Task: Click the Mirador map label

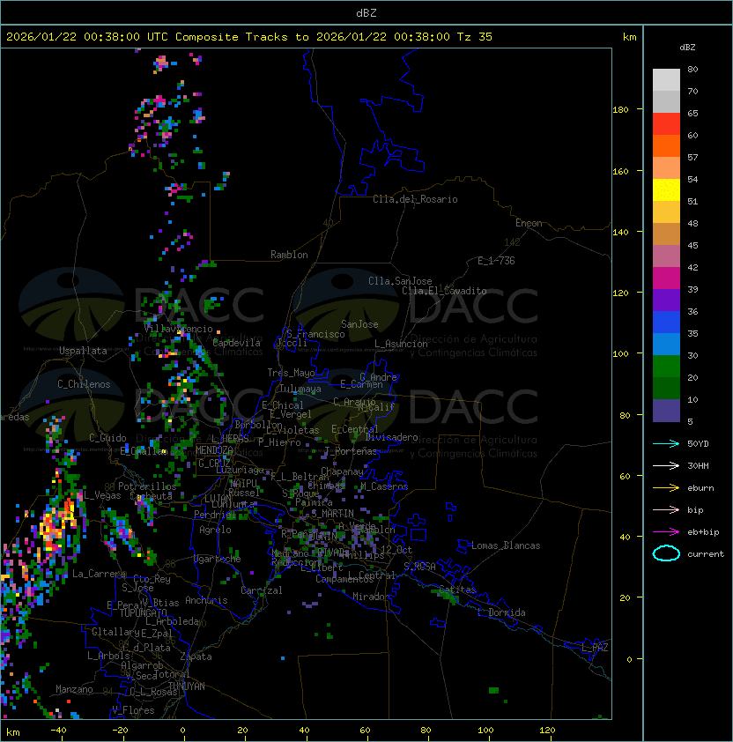Action: click(x=371, y=597)
